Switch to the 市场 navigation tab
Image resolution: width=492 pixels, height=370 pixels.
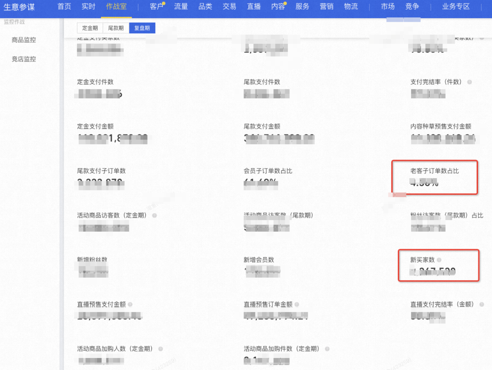pyautogui.click(x=388, y=6)
